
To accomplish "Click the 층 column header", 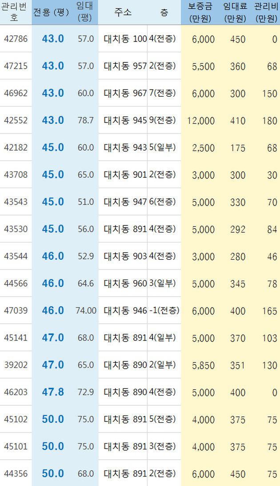I will [x=164, y=12].
